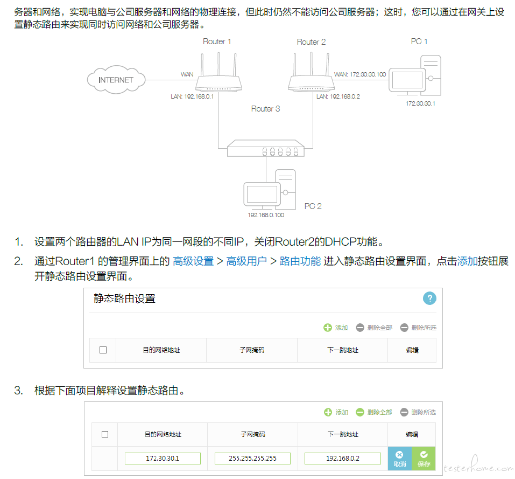Click the 编辑 header in the lower table
The height and width of the screenshot is (479, 515).
point(412,434)
